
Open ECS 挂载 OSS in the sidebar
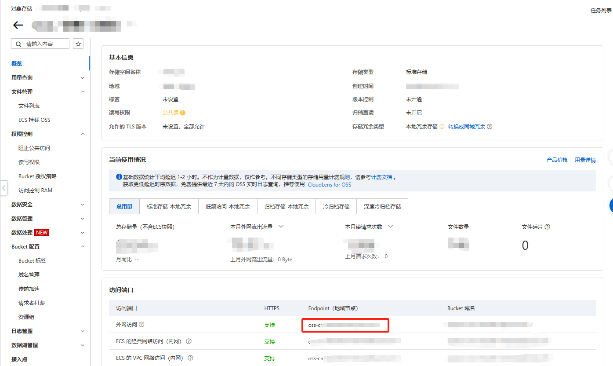34,120
